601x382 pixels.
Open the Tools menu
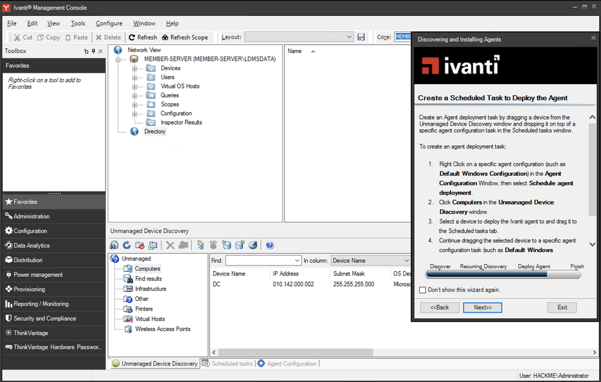(x=78, y=23)
